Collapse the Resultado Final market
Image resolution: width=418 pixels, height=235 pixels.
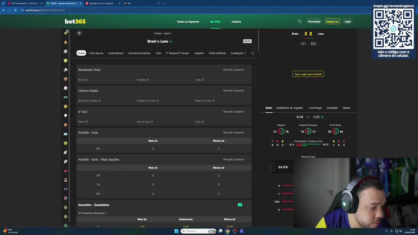pyautogui.click(x=164, y=70)
